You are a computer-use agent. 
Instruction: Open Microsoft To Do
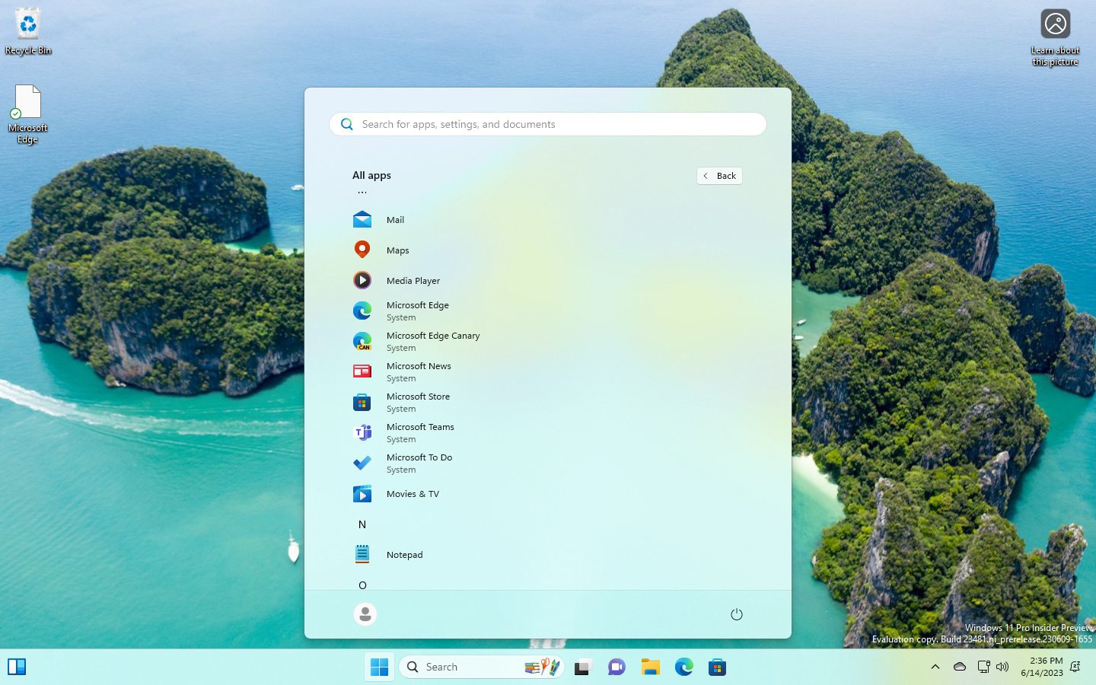tap(419, 463)
